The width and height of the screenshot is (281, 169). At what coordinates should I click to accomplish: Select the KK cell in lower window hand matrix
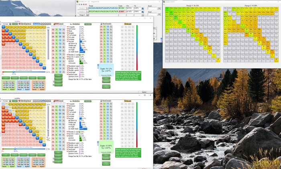pos(7,107)
